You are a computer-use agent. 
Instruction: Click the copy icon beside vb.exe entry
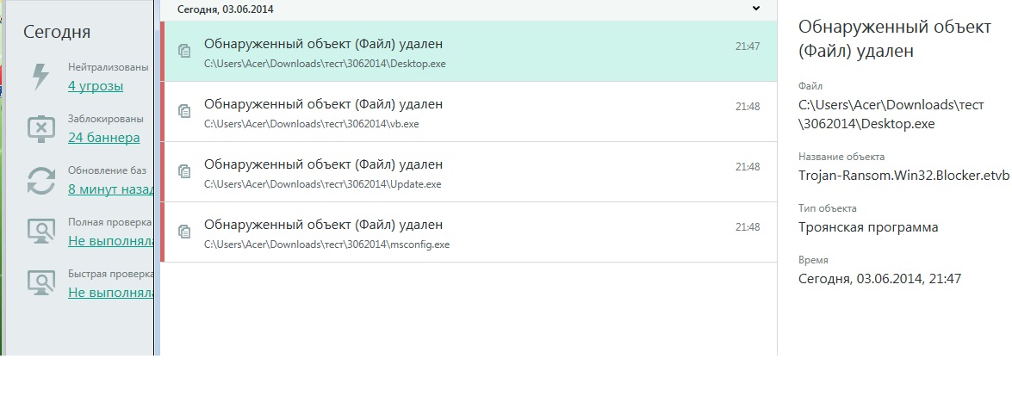183,111
